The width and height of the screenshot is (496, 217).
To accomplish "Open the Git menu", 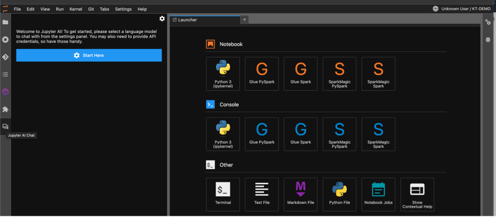I will [x=91, y=9].
